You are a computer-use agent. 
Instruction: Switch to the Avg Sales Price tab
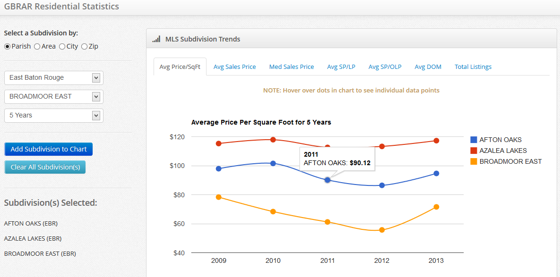point(234,67)
